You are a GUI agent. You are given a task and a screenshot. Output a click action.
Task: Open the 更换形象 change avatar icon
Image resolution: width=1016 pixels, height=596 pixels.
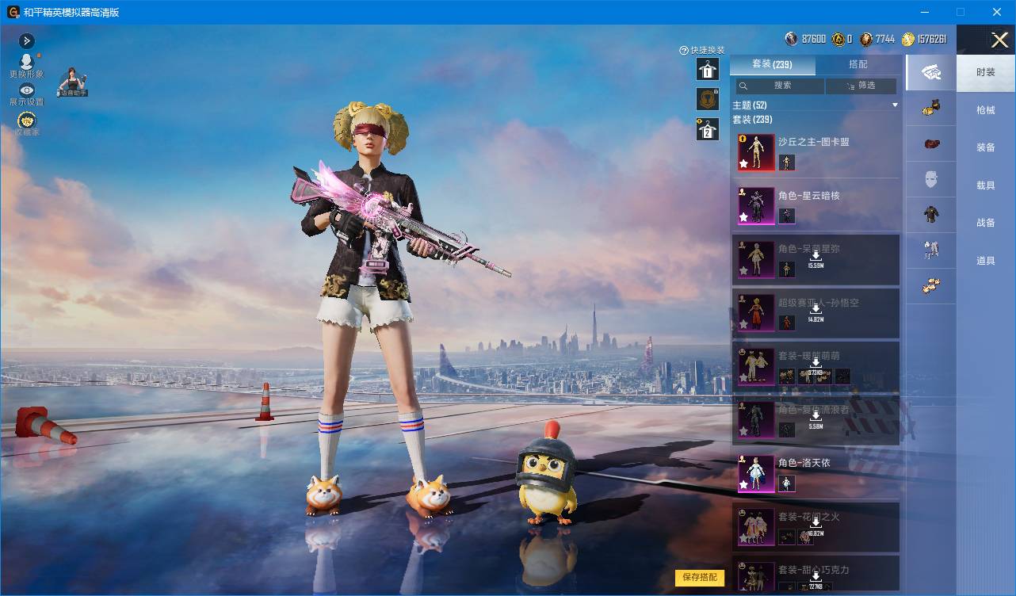point(26,62)
